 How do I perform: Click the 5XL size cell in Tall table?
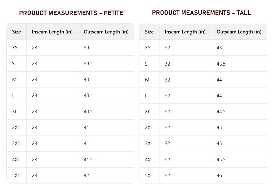tap(149, 175)
